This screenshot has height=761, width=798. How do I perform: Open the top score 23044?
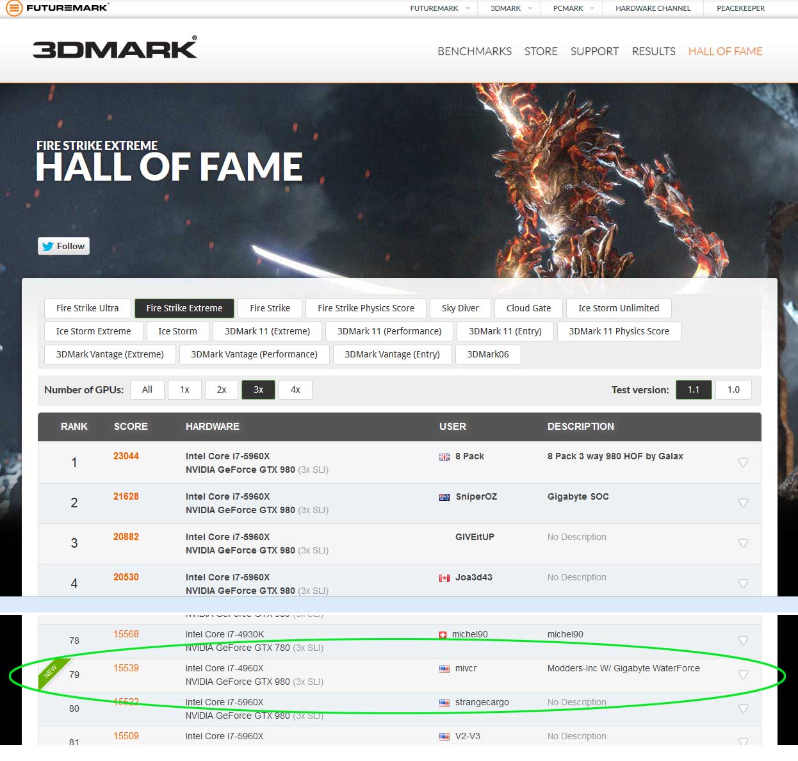pos(126,456)
